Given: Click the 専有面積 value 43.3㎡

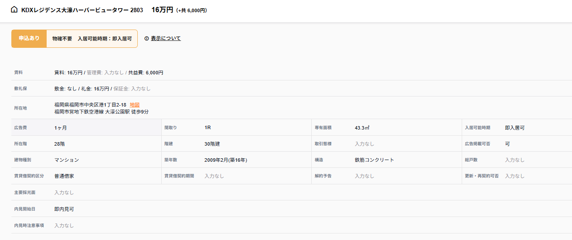Looking at the screenshot, I should (362, 128).
